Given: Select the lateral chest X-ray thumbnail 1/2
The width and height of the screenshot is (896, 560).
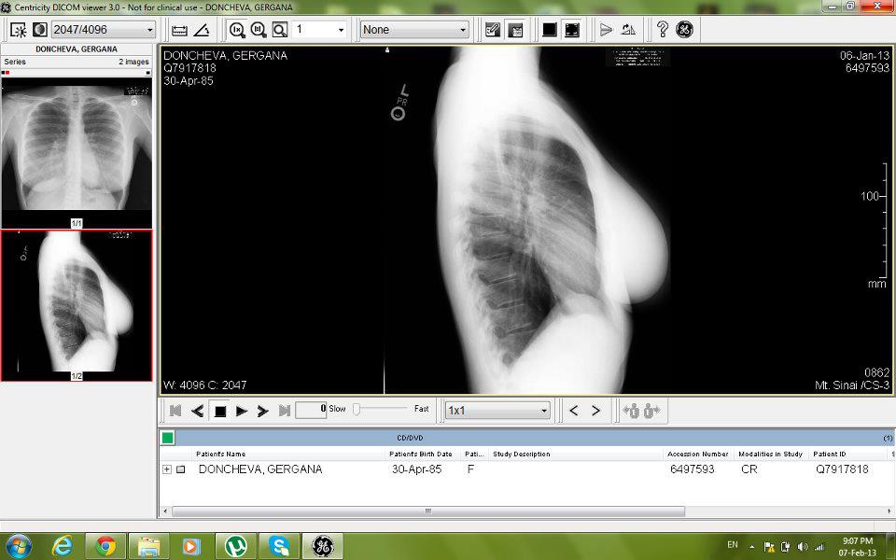Looking at the screenshot, I should [x=77, y=306].
